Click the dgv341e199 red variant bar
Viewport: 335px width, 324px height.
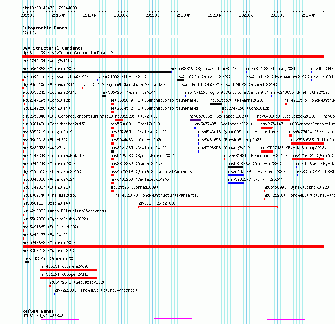(x=173, y=57)
